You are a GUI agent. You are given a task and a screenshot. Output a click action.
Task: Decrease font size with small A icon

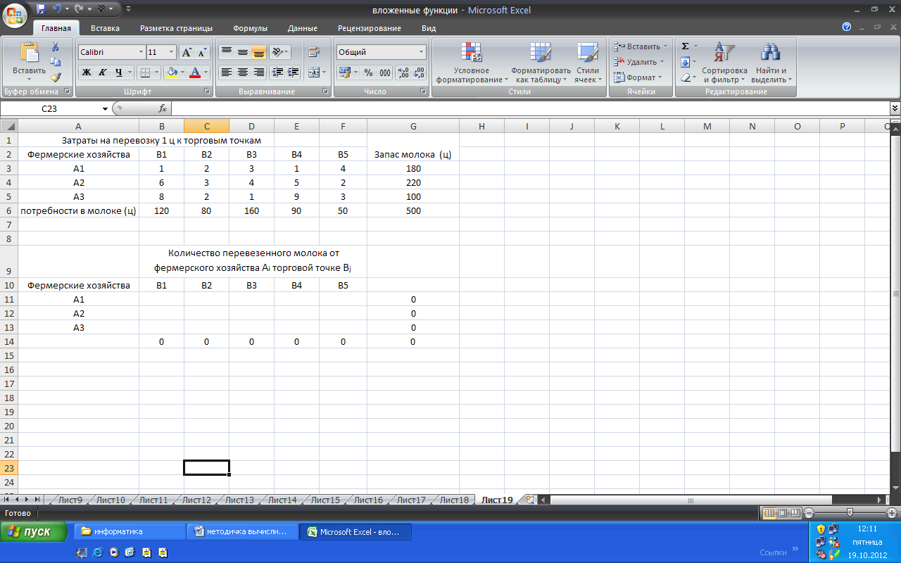(202, 52)
